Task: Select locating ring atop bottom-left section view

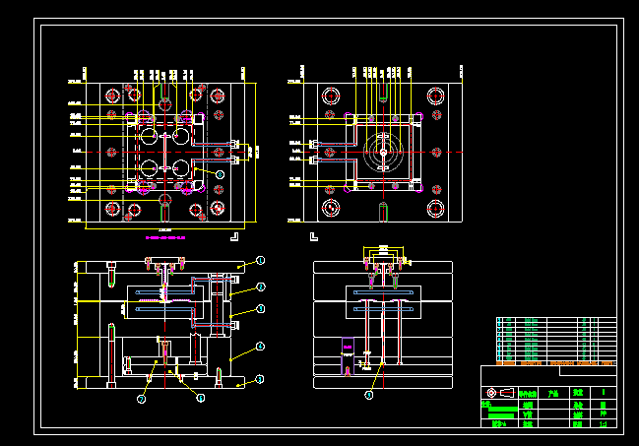Action: coord(165,260)
